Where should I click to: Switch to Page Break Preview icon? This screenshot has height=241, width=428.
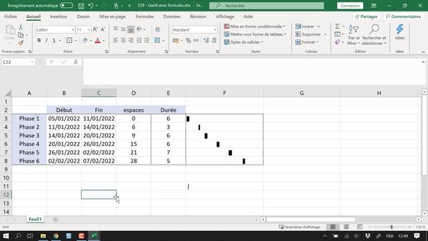point(360,227)
